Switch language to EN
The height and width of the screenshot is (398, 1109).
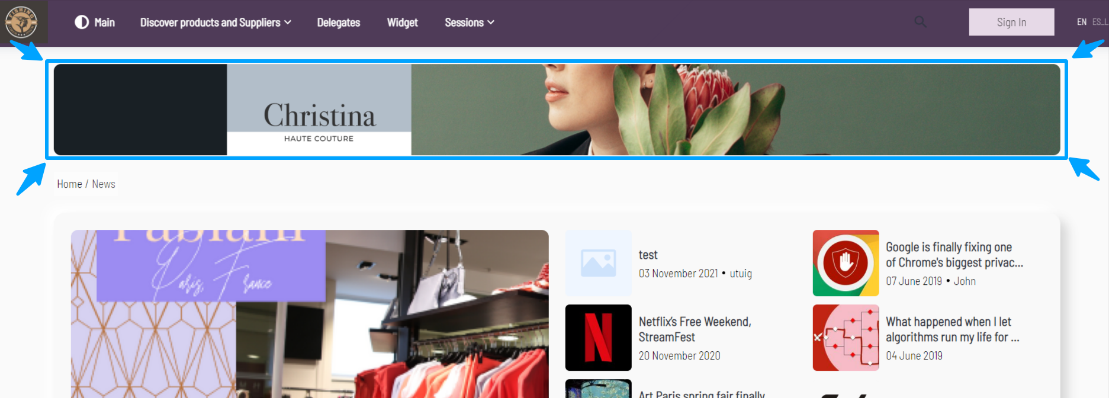click(x=1081, y=22)
